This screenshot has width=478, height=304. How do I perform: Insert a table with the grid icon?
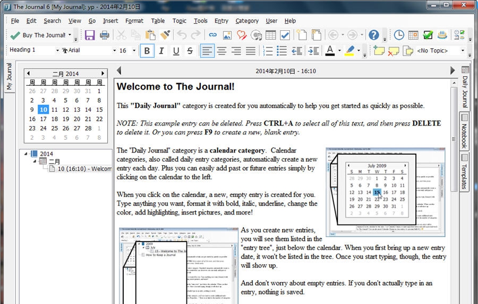pos(271,35)
